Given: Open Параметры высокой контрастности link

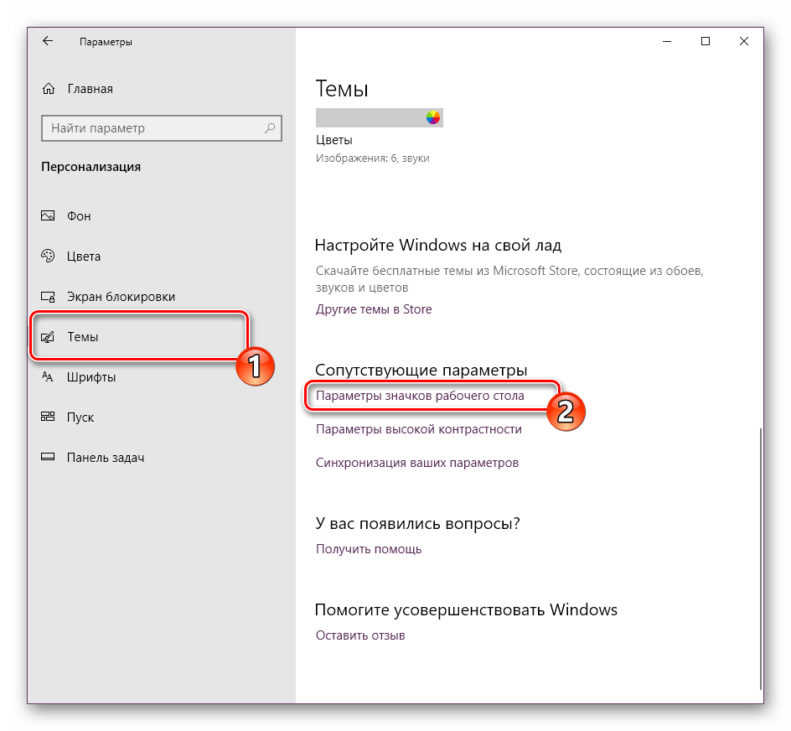Looking at the screenshot, I should [x=418, y=429].
